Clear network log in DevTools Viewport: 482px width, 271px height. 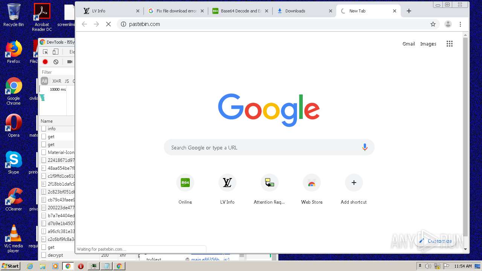tap(56, 62)
